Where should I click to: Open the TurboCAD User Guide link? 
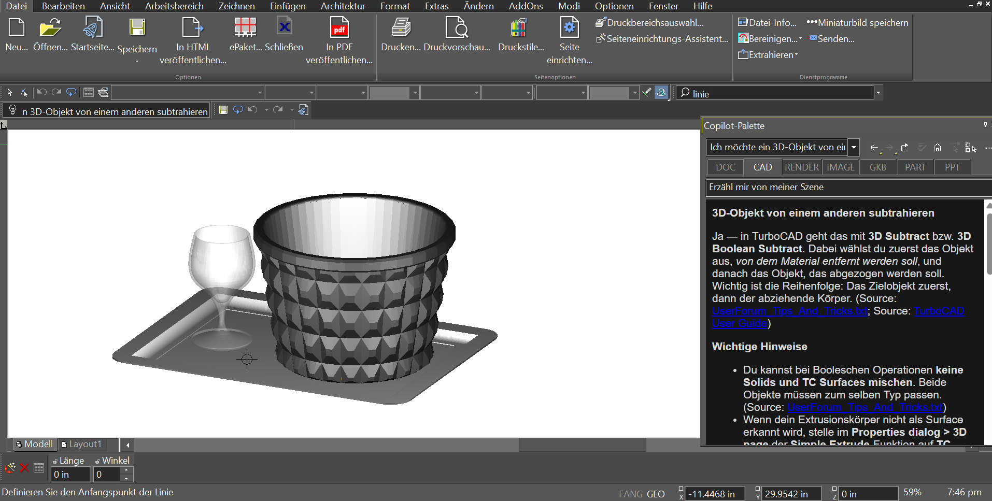838,317
